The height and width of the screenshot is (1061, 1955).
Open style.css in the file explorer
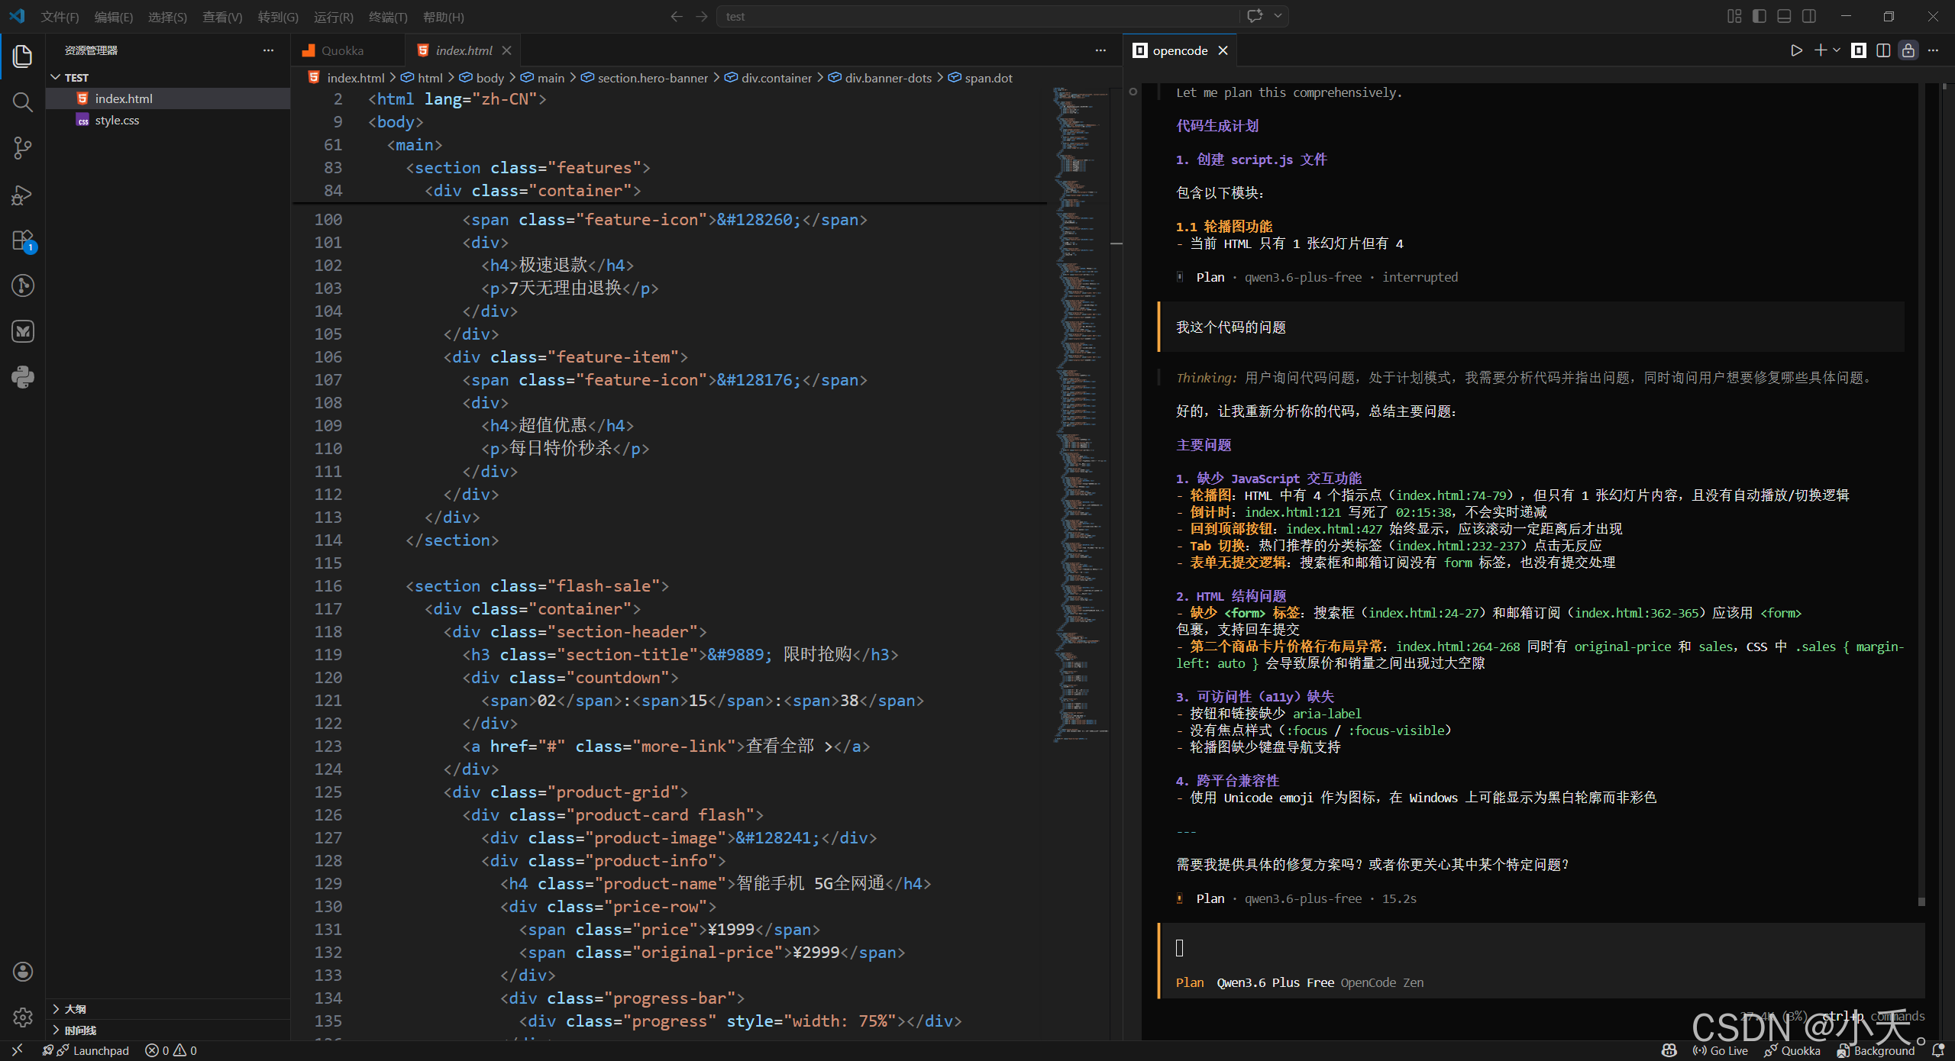point(117,120)
